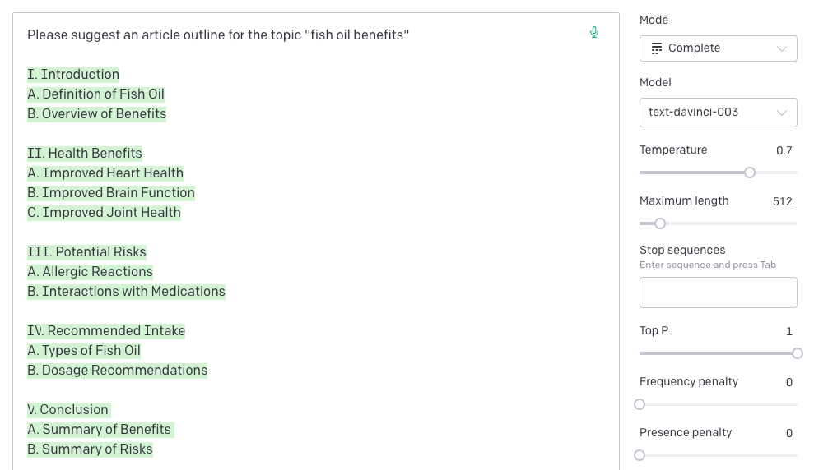Click the Frequency penalty slider handle
The width and height of the screenshot is (814, 470).
pos(640,404)
